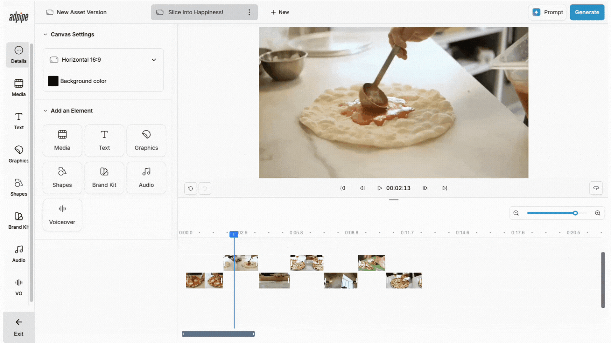
Task: Open the VO voiceover sidebar panel
Action: point(18,287)
